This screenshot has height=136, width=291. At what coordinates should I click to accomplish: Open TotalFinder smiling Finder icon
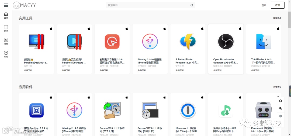coord(264,42)
